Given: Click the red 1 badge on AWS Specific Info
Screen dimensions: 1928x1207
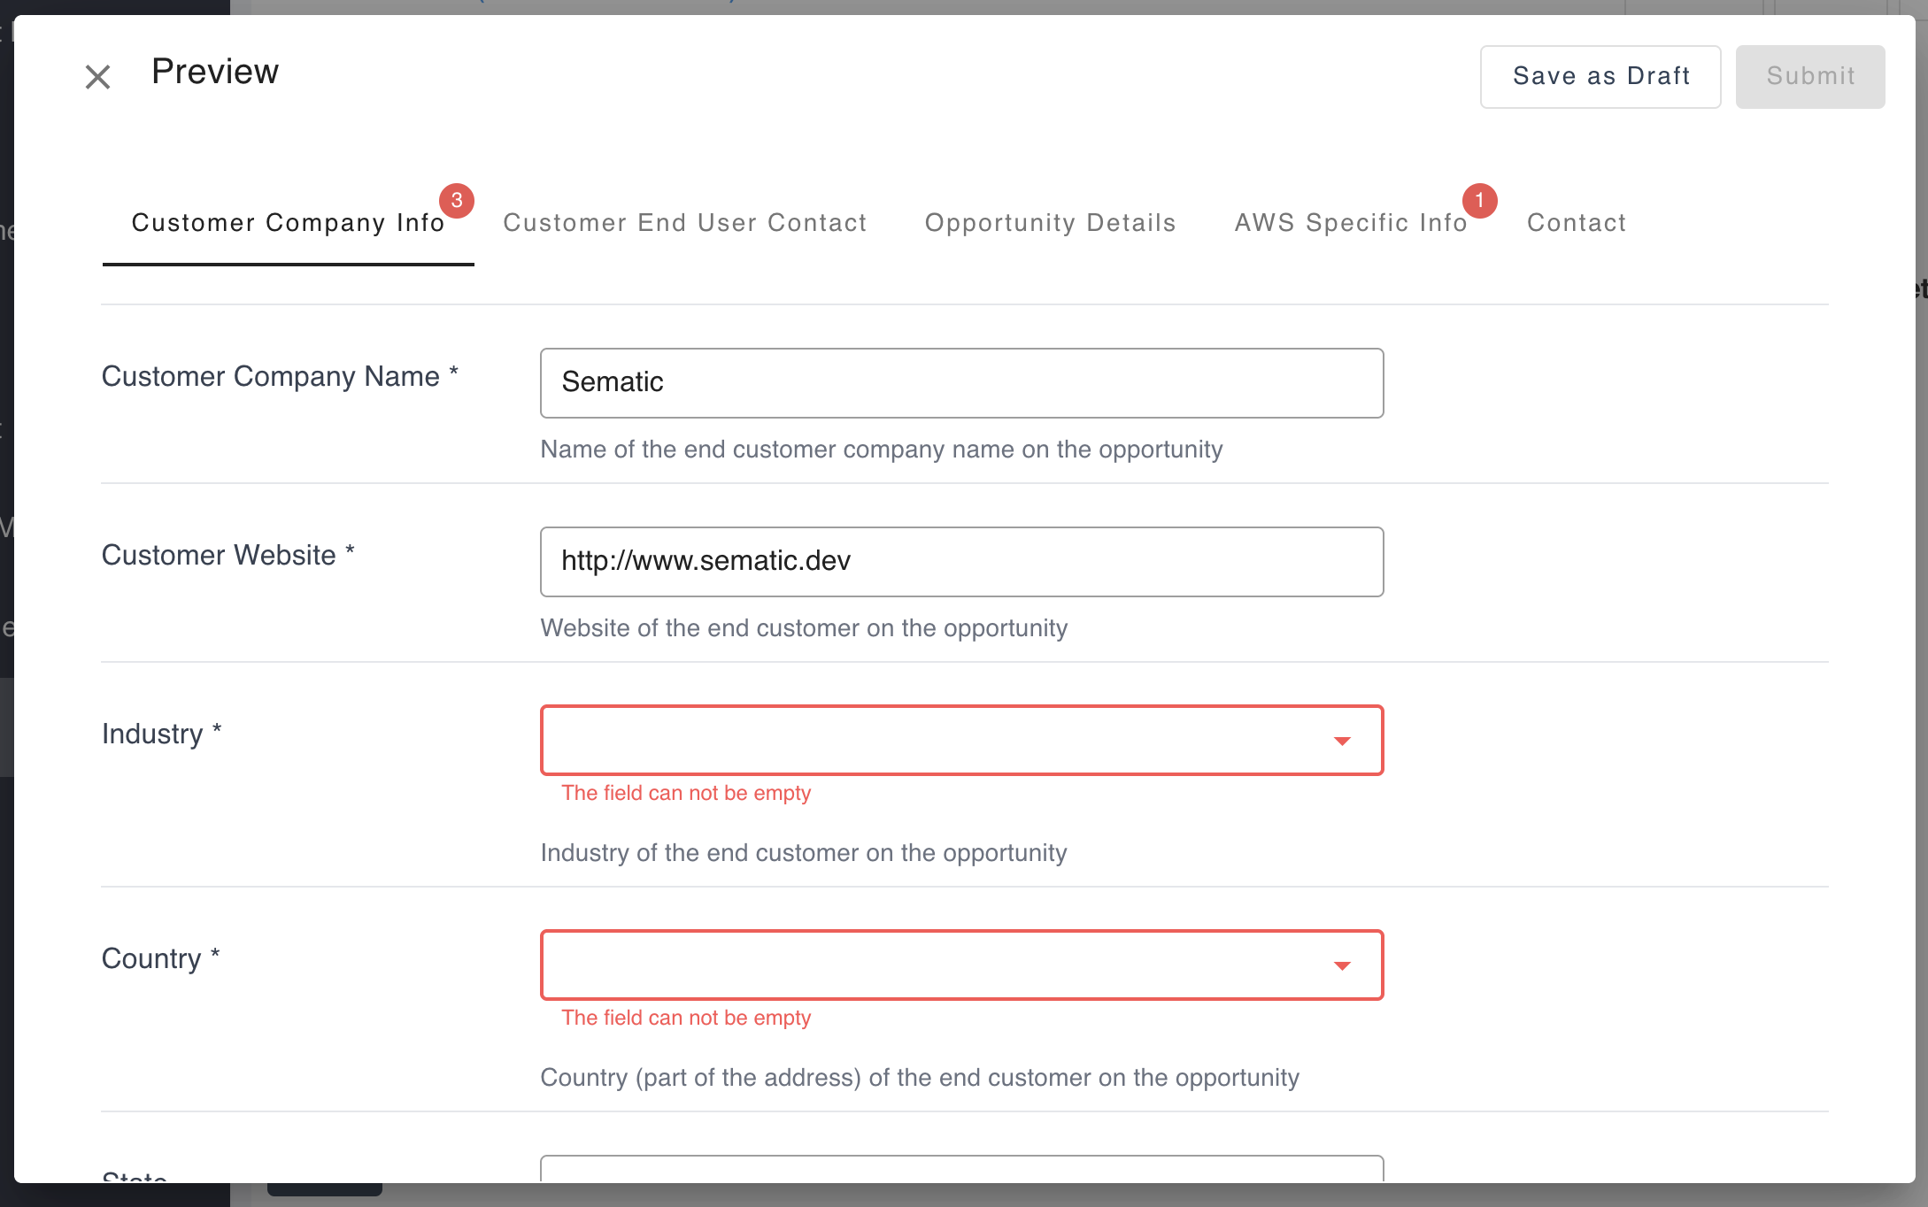Looking at the screenshot, I should (1479, 201).
